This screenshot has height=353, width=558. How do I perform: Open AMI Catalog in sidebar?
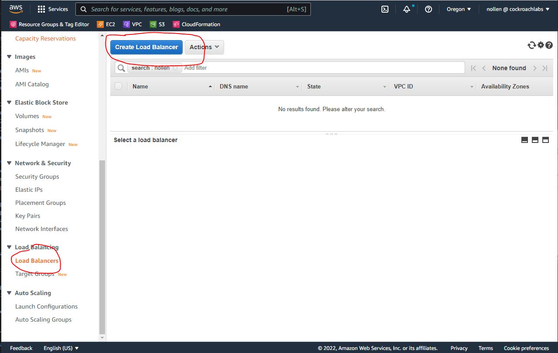click(32, 84)
